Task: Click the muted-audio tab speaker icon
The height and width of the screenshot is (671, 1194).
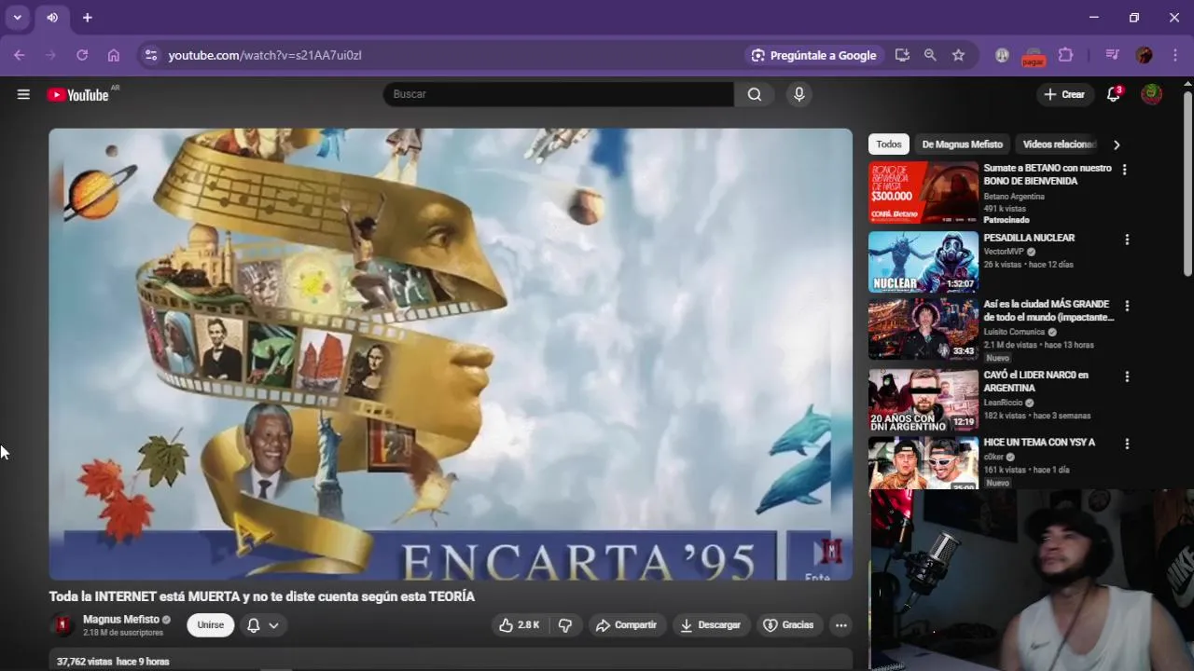Action: 52,18
